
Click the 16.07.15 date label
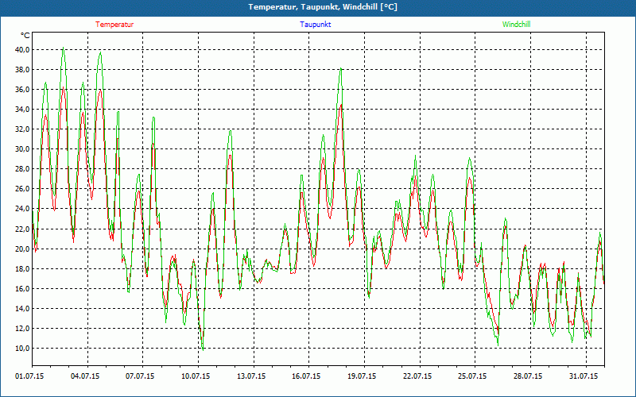pyautogui.click(x=306, y=376)
